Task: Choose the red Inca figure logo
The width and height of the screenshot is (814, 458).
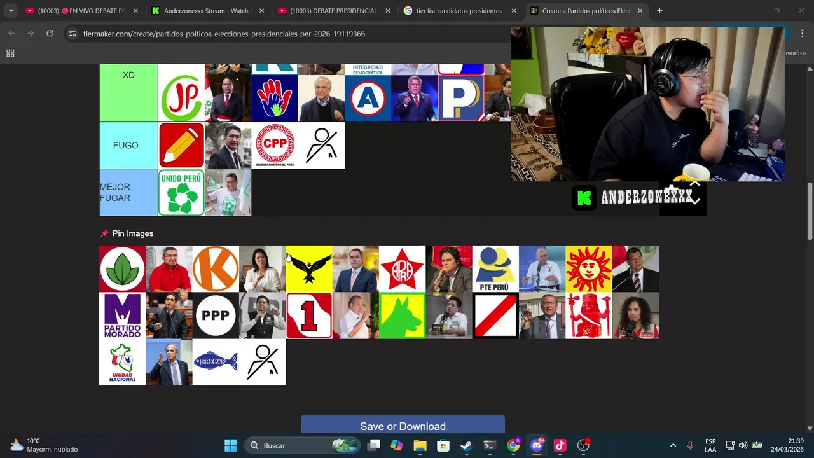Action: [x=589, y=316]
